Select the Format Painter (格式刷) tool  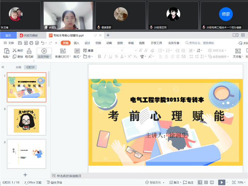click(x=29, y=51)
